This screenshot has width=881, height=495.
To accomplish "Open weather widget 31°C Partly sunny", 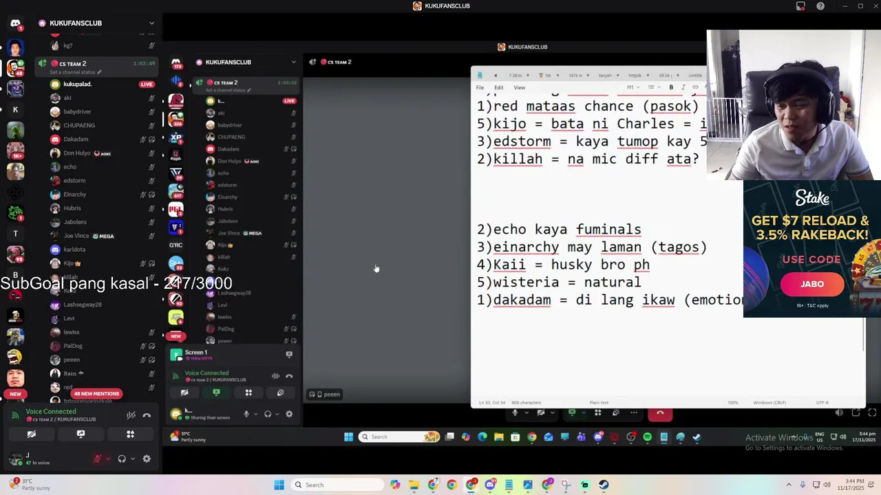I will (29, 485).
